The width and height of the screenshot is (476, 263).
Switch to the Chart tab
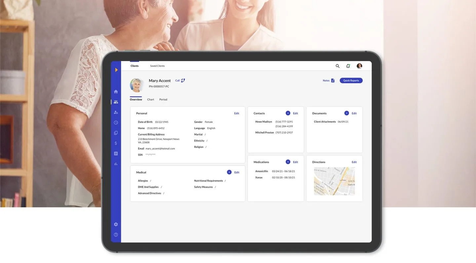click(150, 99)
